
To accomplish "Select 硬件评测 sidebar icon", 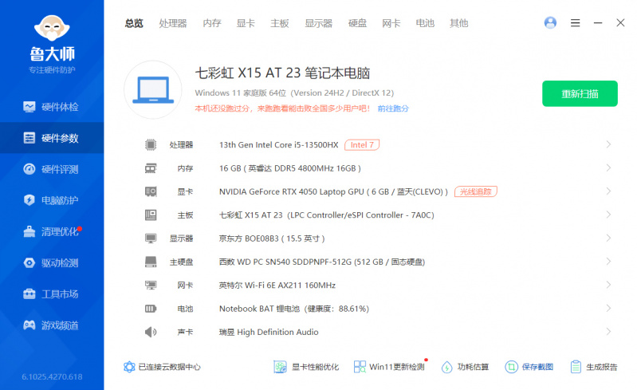I will pos(29,169).
